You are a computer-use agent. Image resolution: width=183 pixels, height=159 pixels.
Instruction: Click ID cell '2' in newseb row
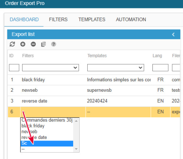[14, 90]
